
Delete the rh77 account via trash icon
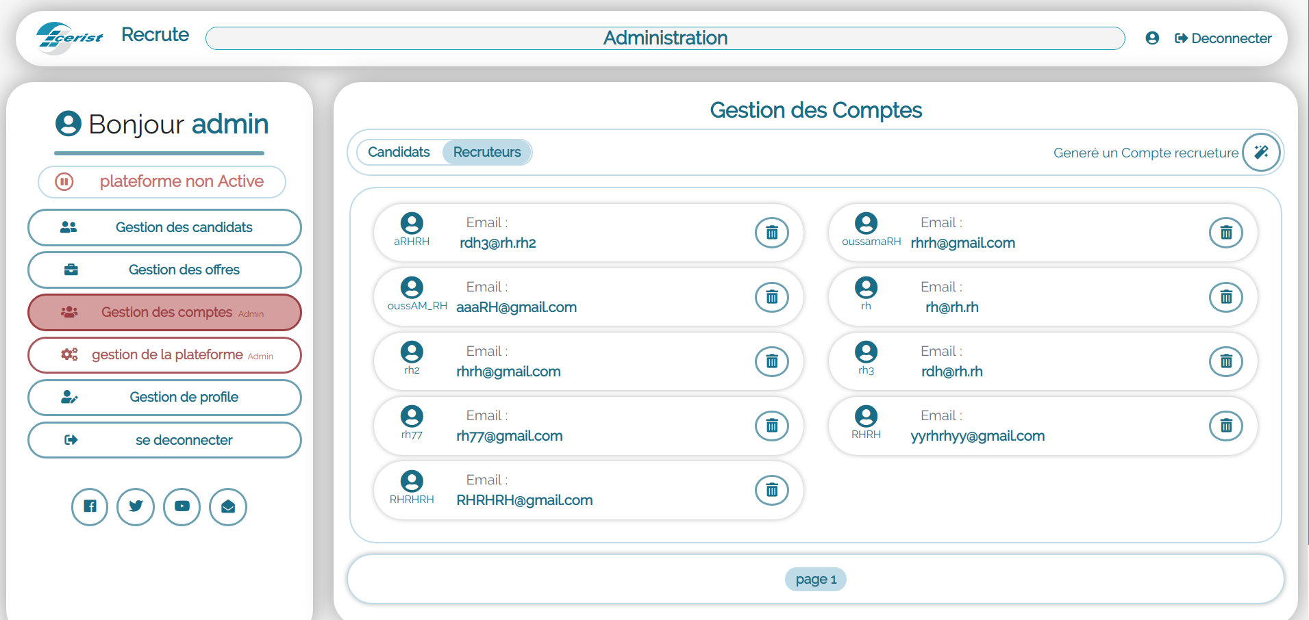771,426
